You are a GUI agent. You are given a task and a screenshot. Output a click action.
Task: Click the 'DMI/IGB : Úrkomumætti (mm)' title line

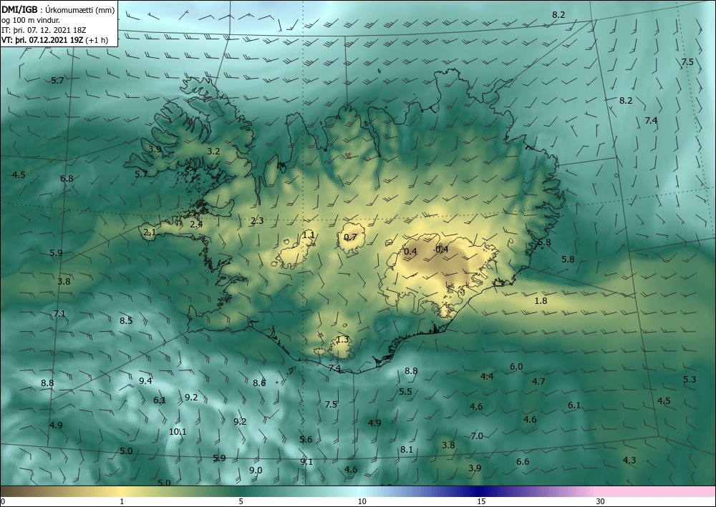tap(59, 9)
